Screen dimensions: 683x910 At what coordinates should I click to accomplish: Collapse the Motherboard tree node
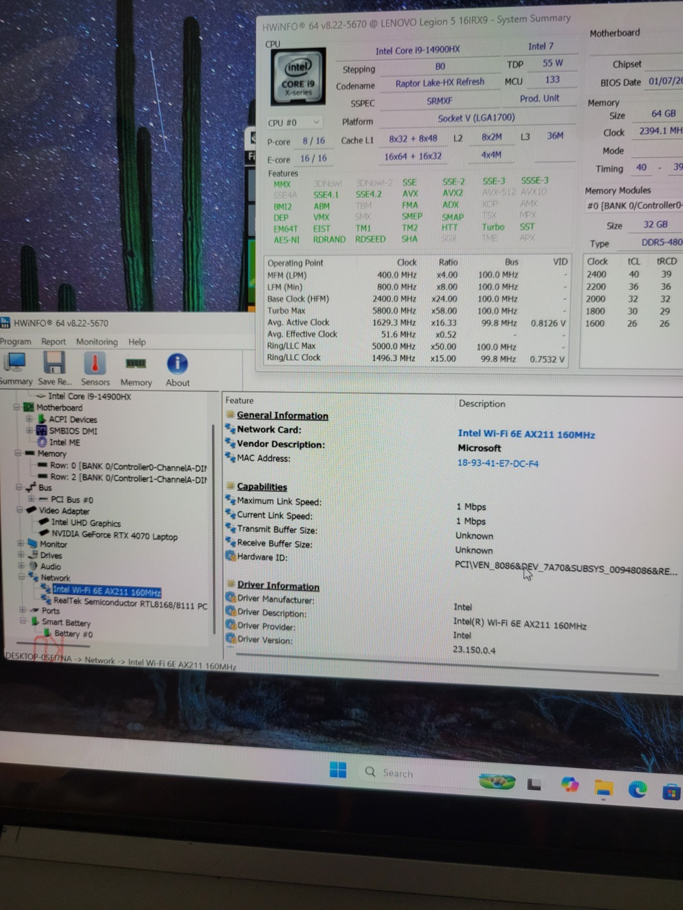[x=17, y=407]
